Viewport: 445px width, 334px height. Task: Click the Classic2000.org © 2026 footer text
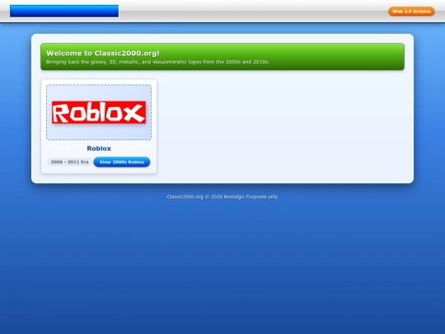(x=222, y=196)
